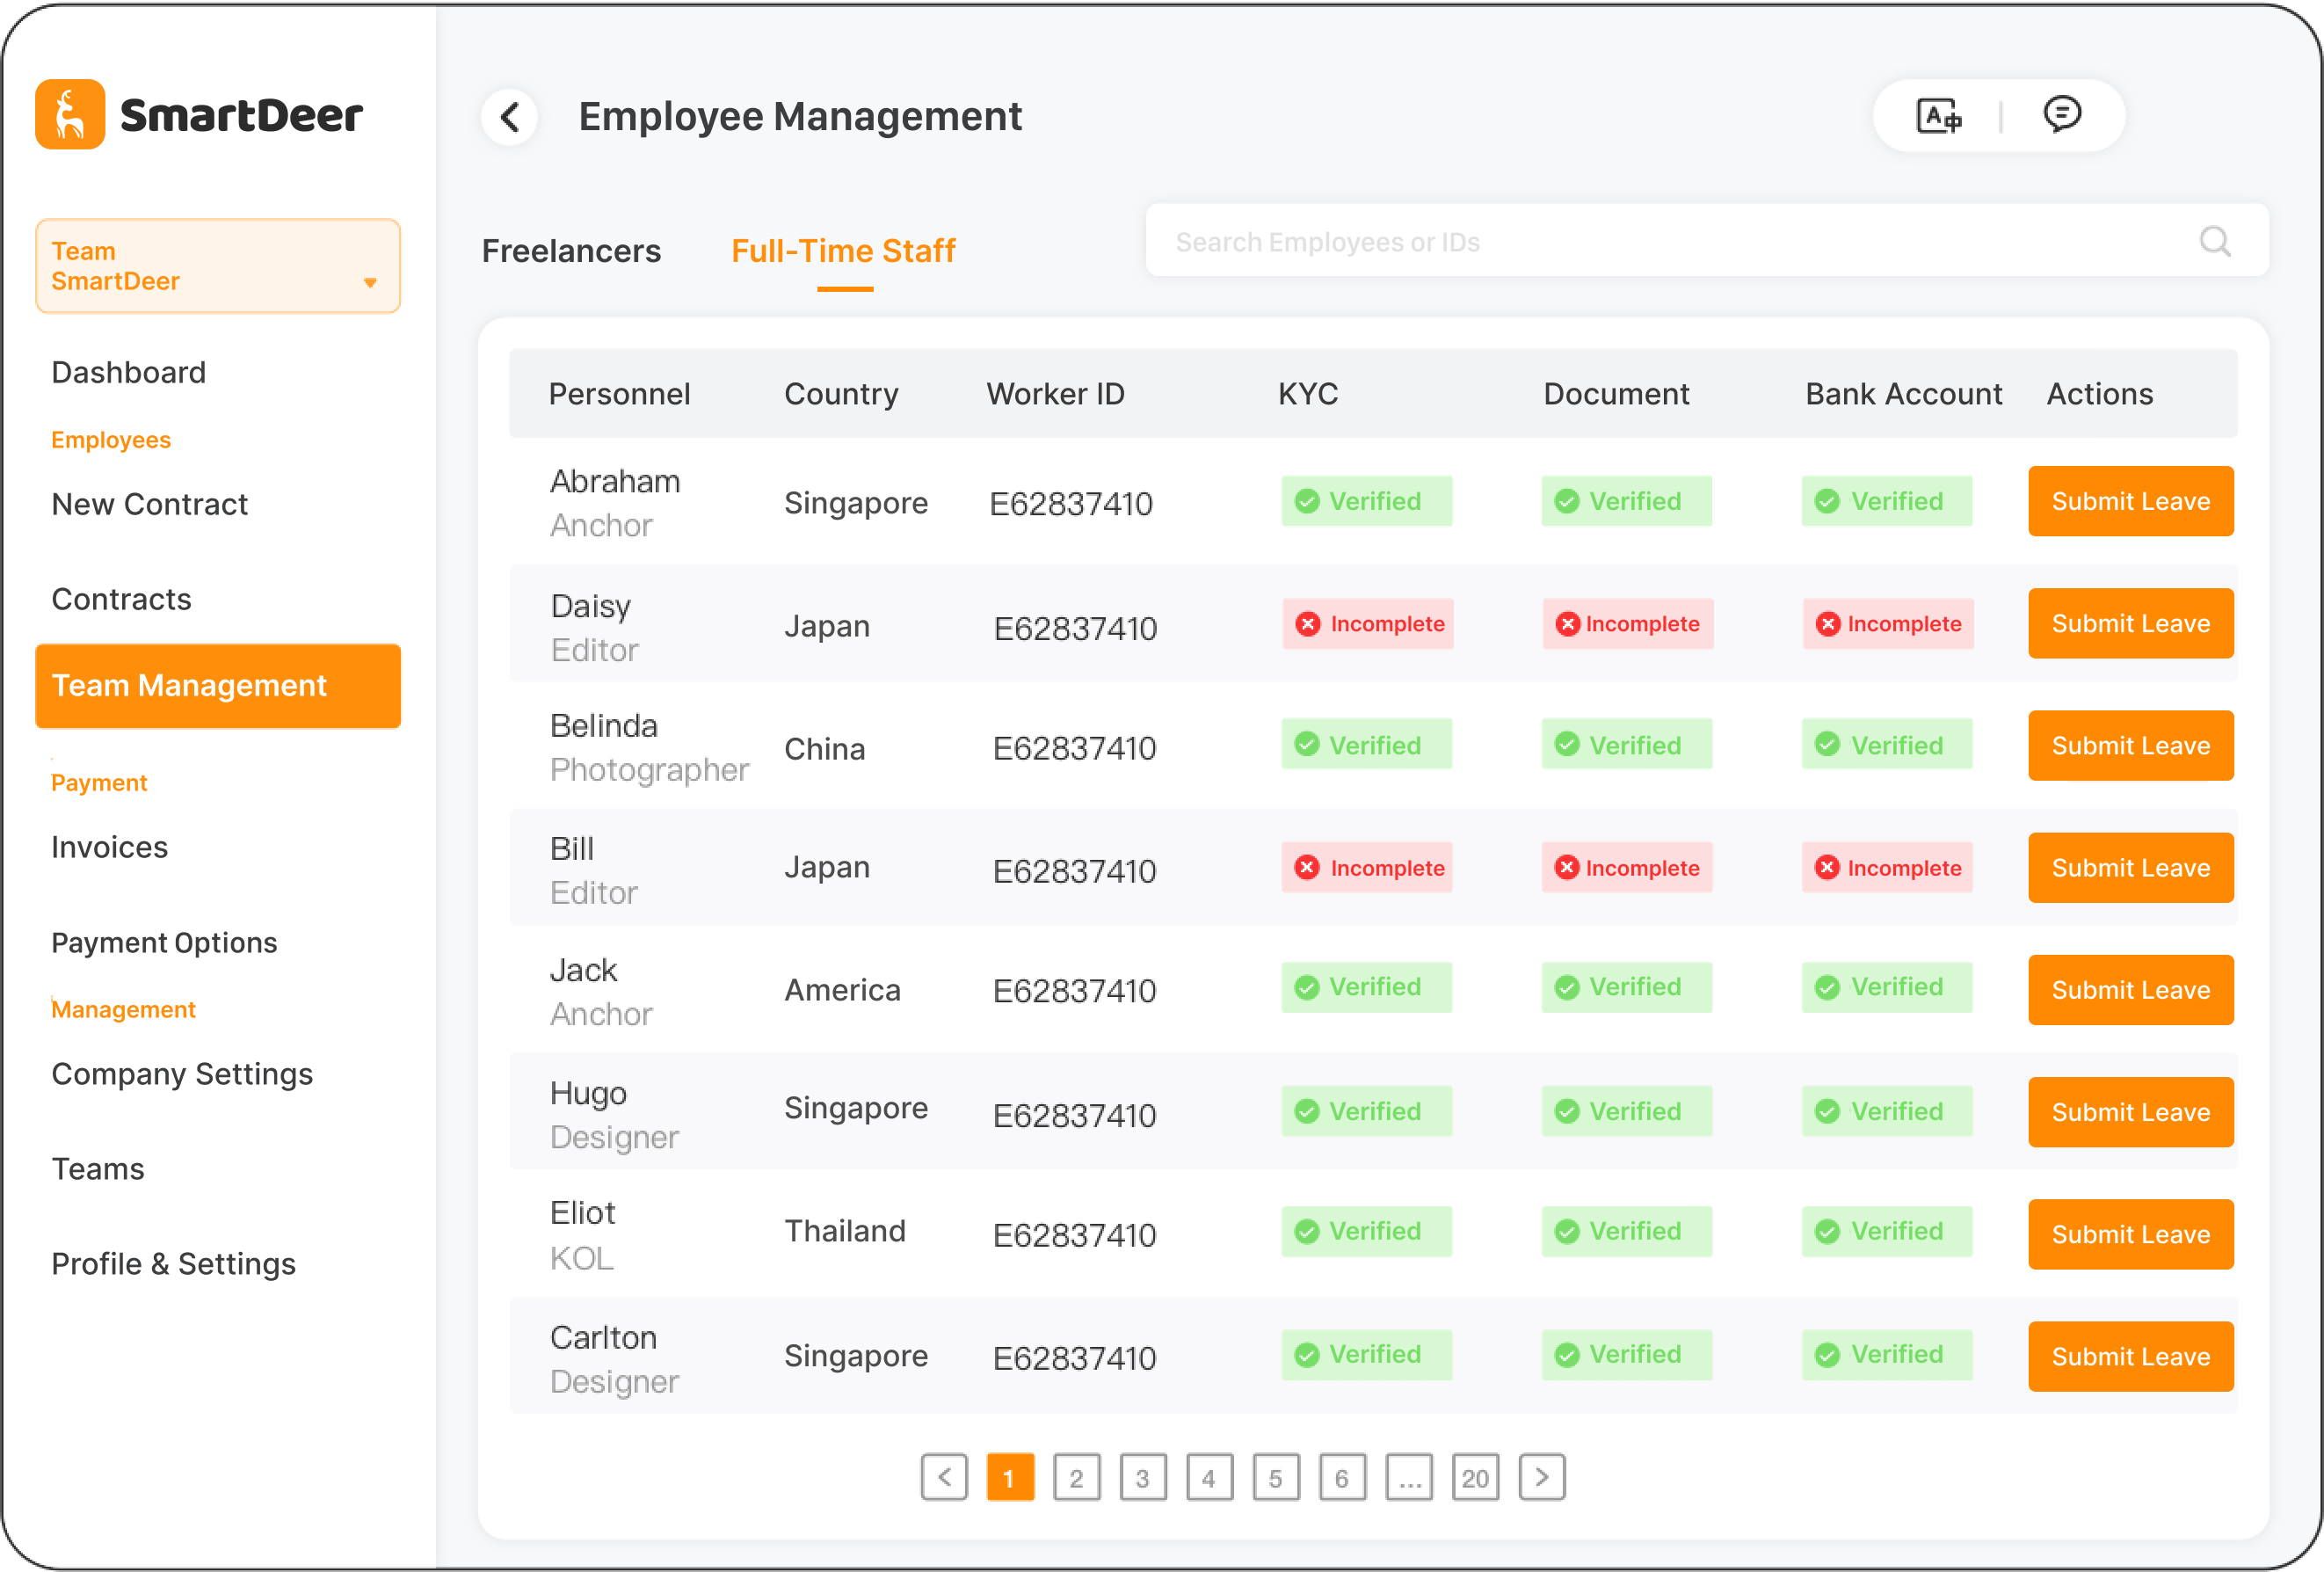Switch to the Full-Time Staff tab

(x=842, y=251)
